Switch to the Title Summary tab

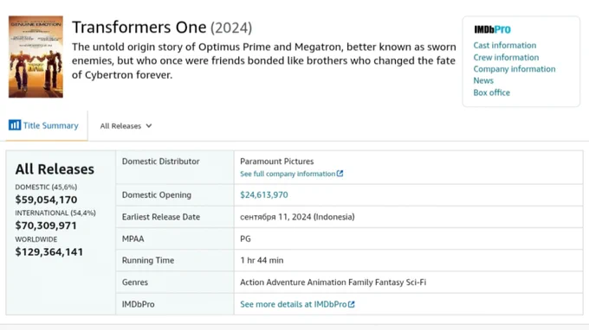coord(44,125)
